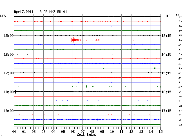Select the DC value 119
183x139 pixels.
180,68
